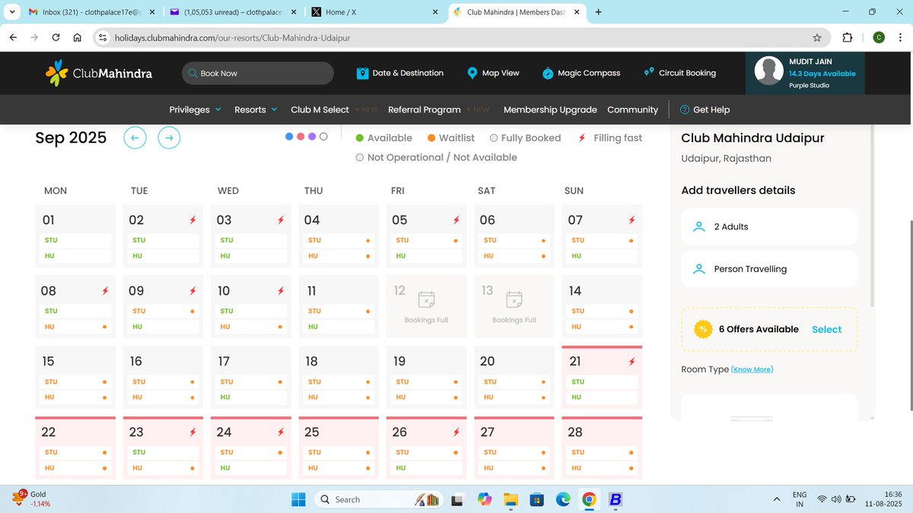Switch to Yahoo mail unread tab
The image size is (913, 513).
tap(232, 12)
